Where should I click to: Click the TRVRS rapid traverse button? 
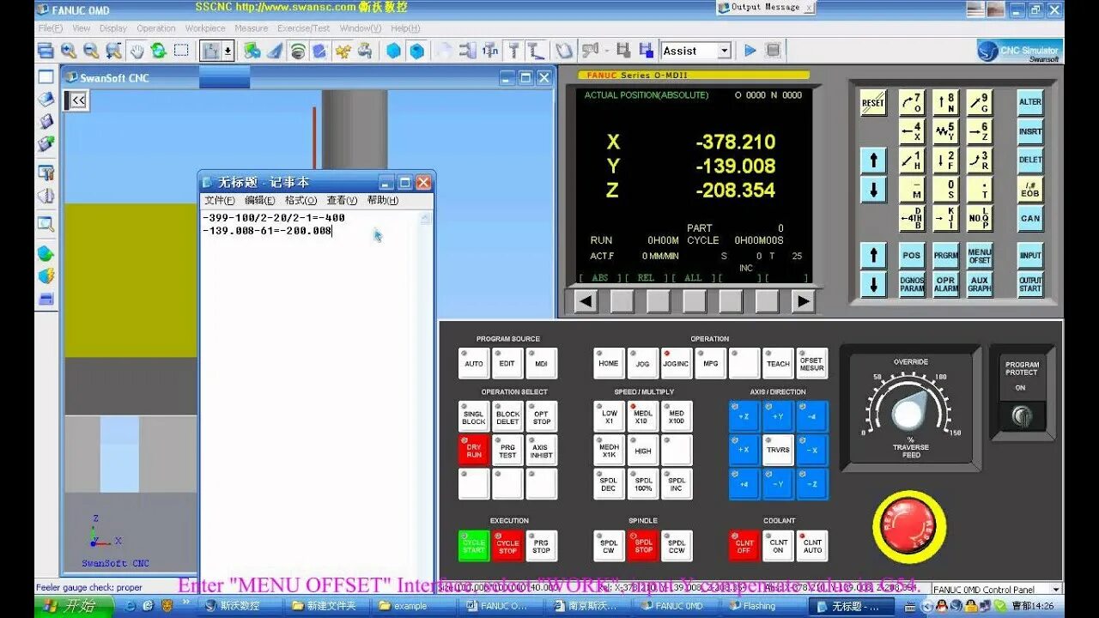click(778, 451)
